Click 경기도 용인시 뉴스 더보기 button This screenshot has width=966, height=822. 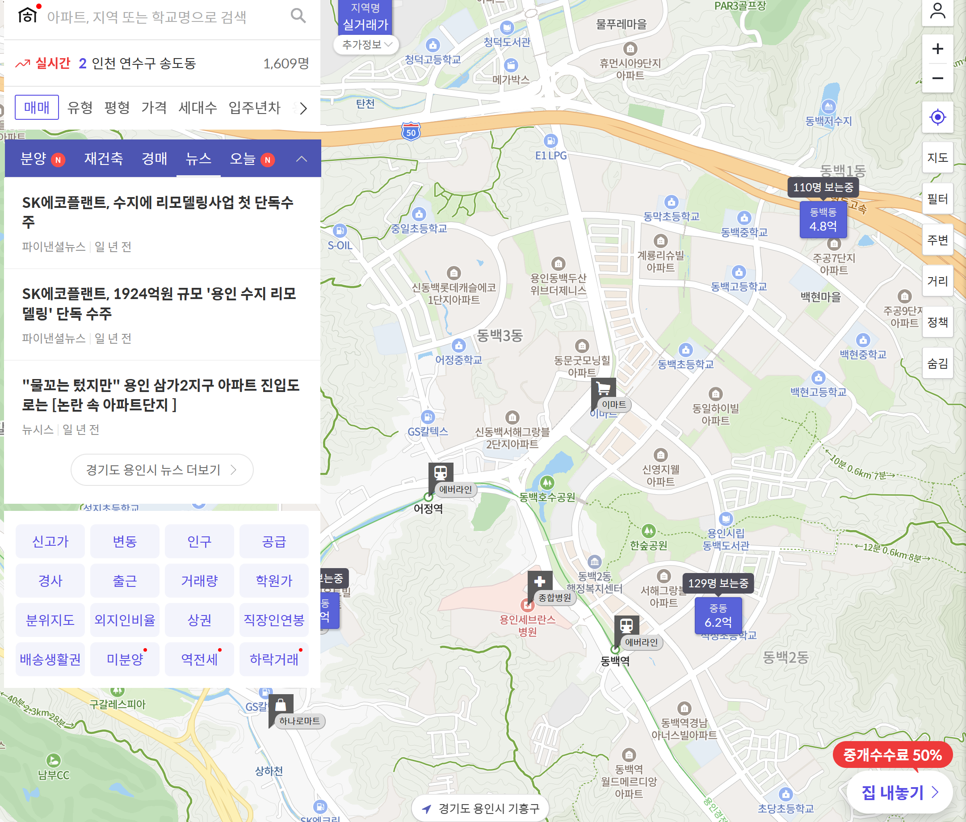pos(162,470)
